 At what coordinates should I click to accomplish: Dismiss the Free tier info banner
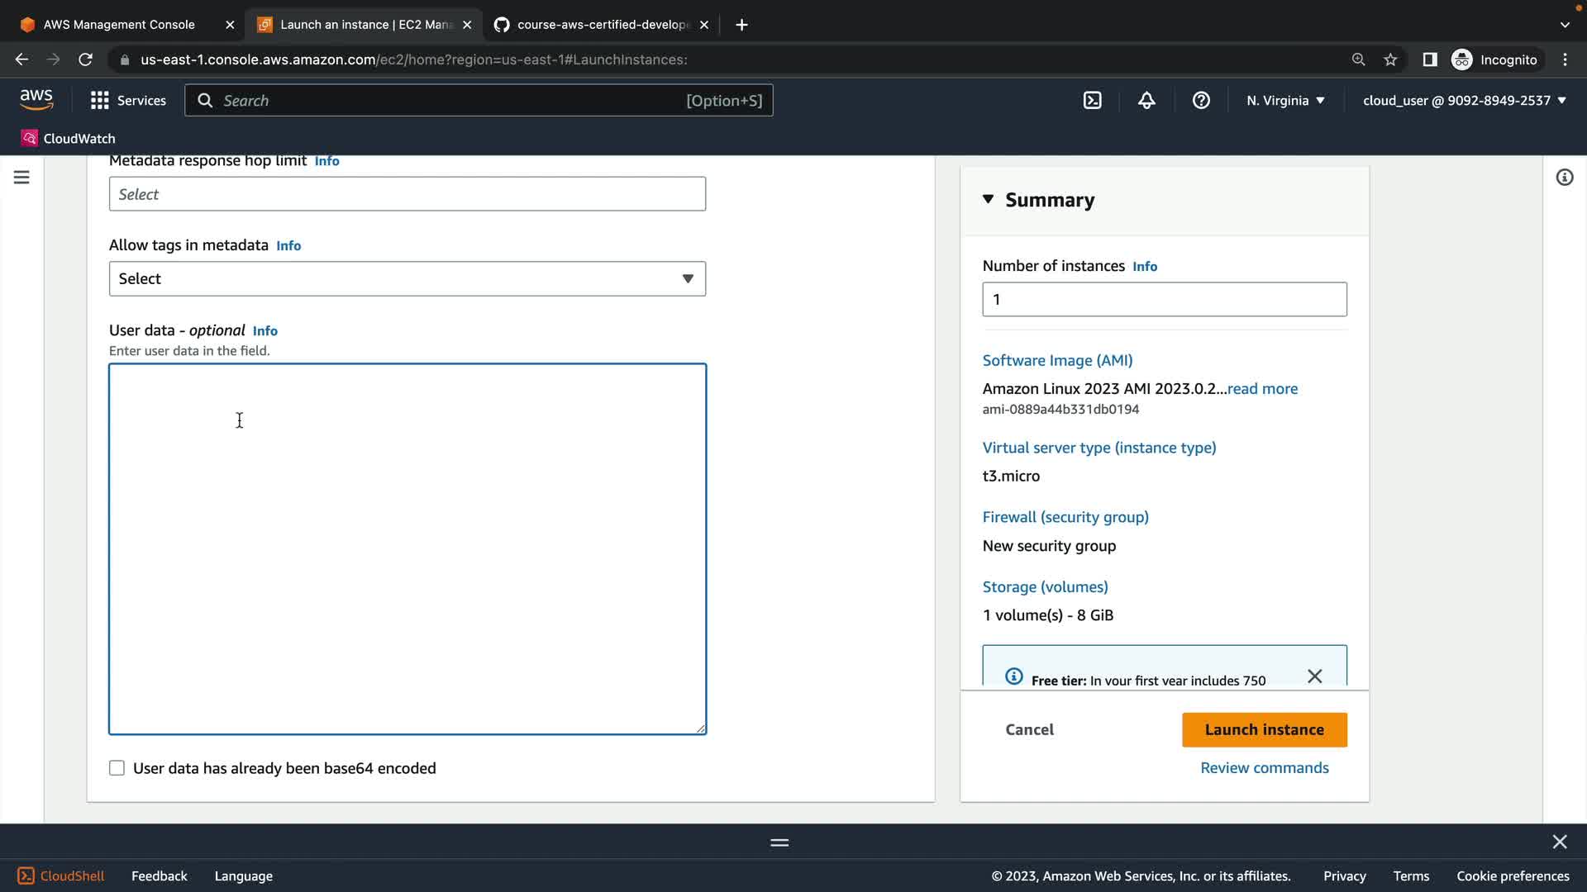coord(1314,676)
